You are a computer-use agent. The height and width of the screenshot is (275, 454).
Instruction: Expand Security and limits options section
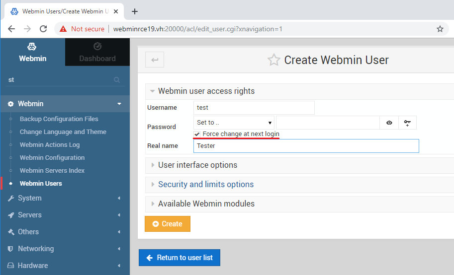tap(205, 184)
